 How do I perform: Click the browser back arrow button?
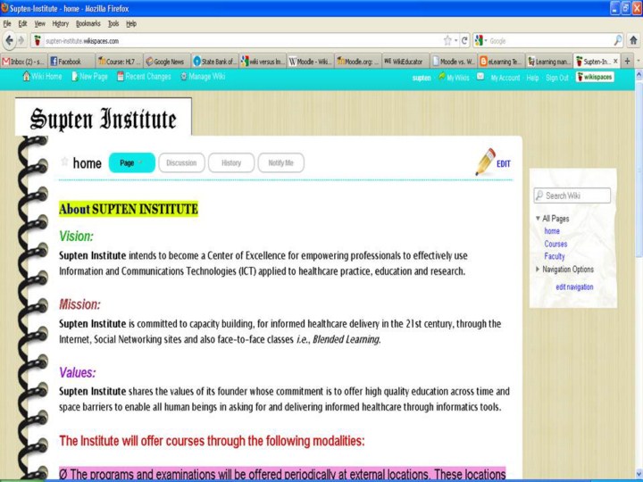pos(9,40)
